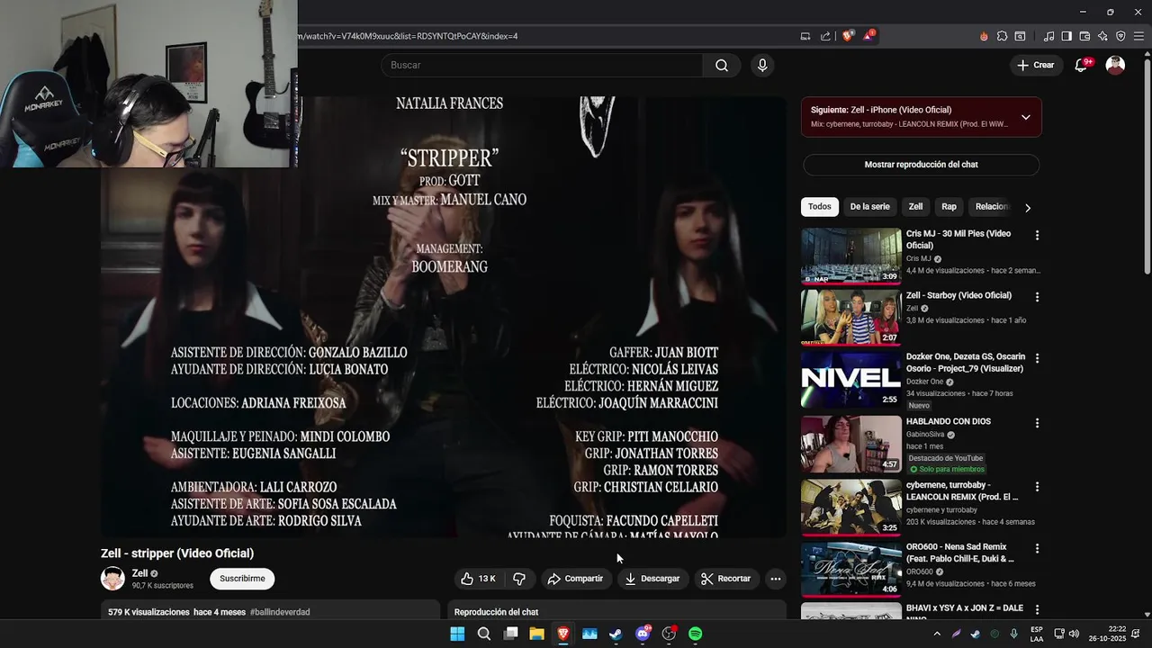The image size is (1152, 648).
Task: Open more actions ellipsis below the video
Action: 775,579
